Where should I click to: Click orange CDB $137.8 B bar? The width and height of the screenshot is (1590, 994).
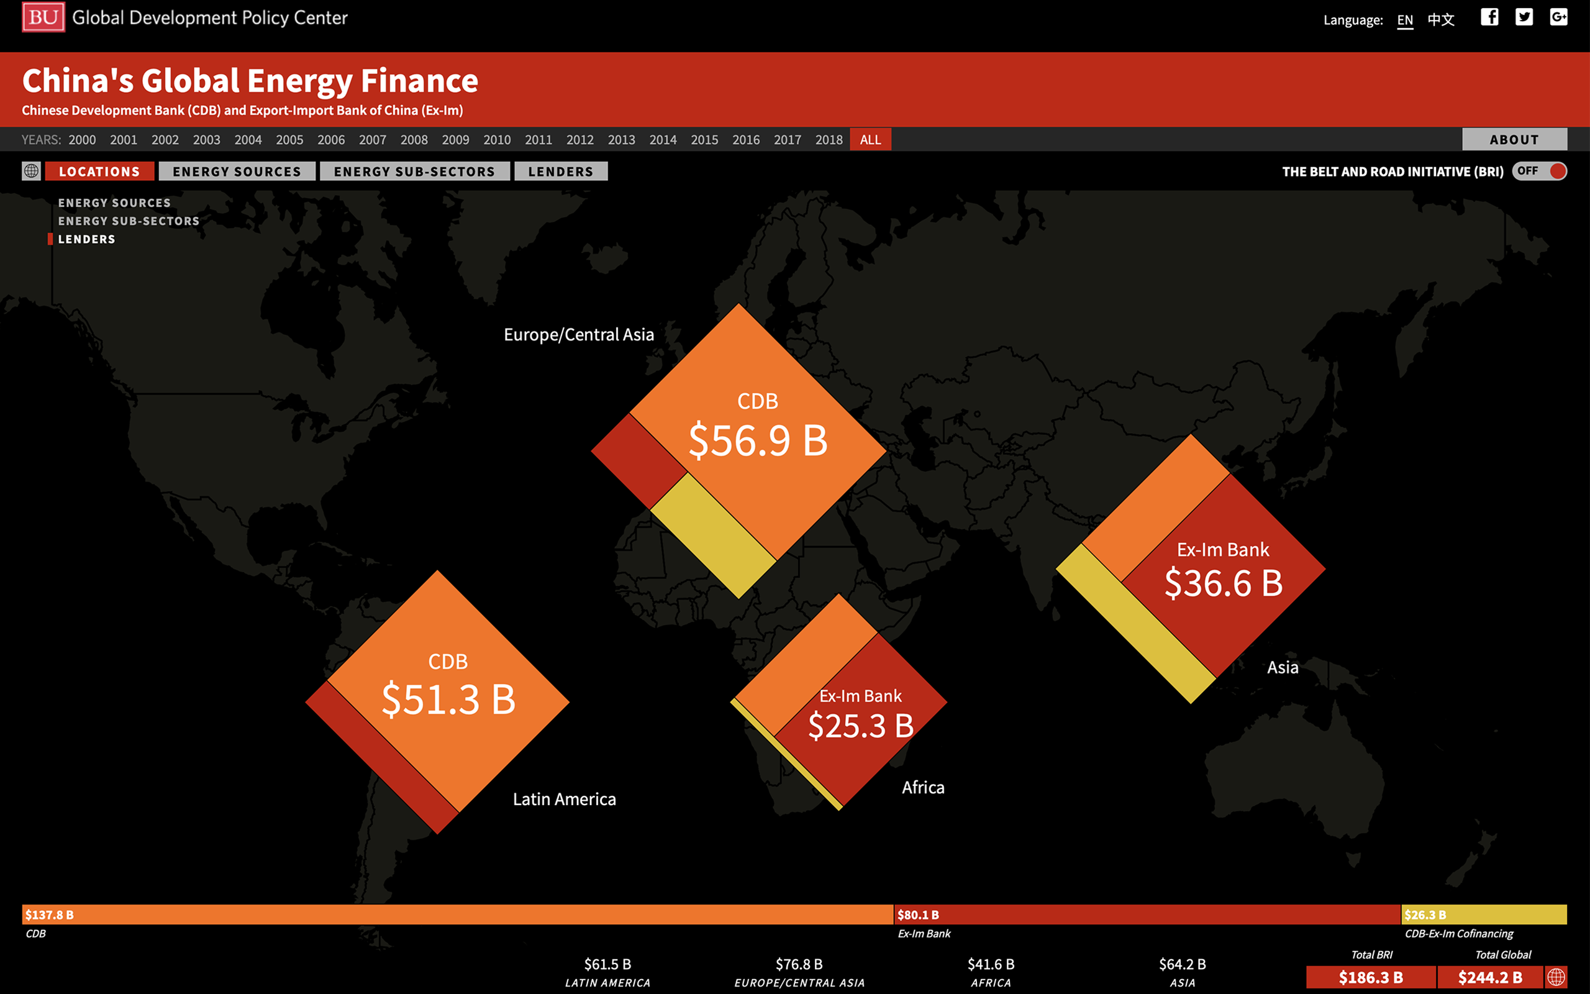(x=458, y=914)
